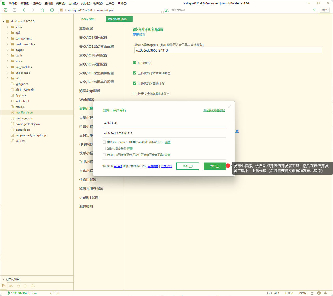Click the uni.scss file icon
The width and height of the screenshot is (333, 296).
pyautogui.click(x=12, y=141)
